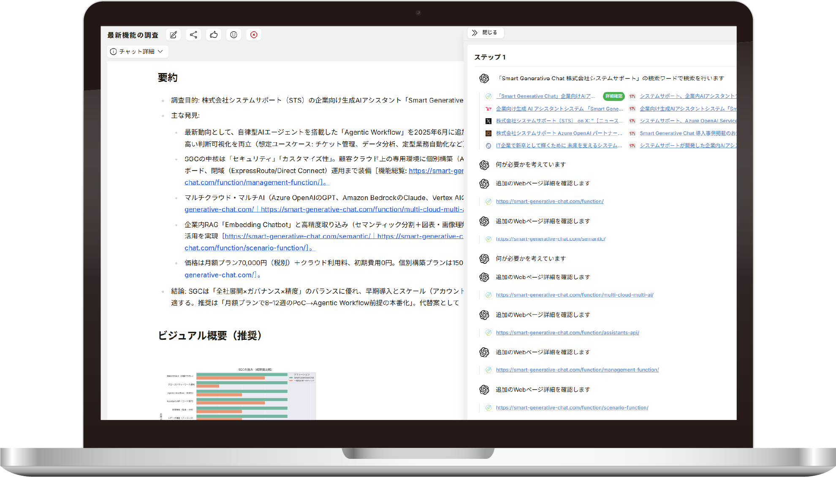Screen dimensions: 836x477
Task: Click the info icon beside チャット詳細
Action: pos(113,51)
